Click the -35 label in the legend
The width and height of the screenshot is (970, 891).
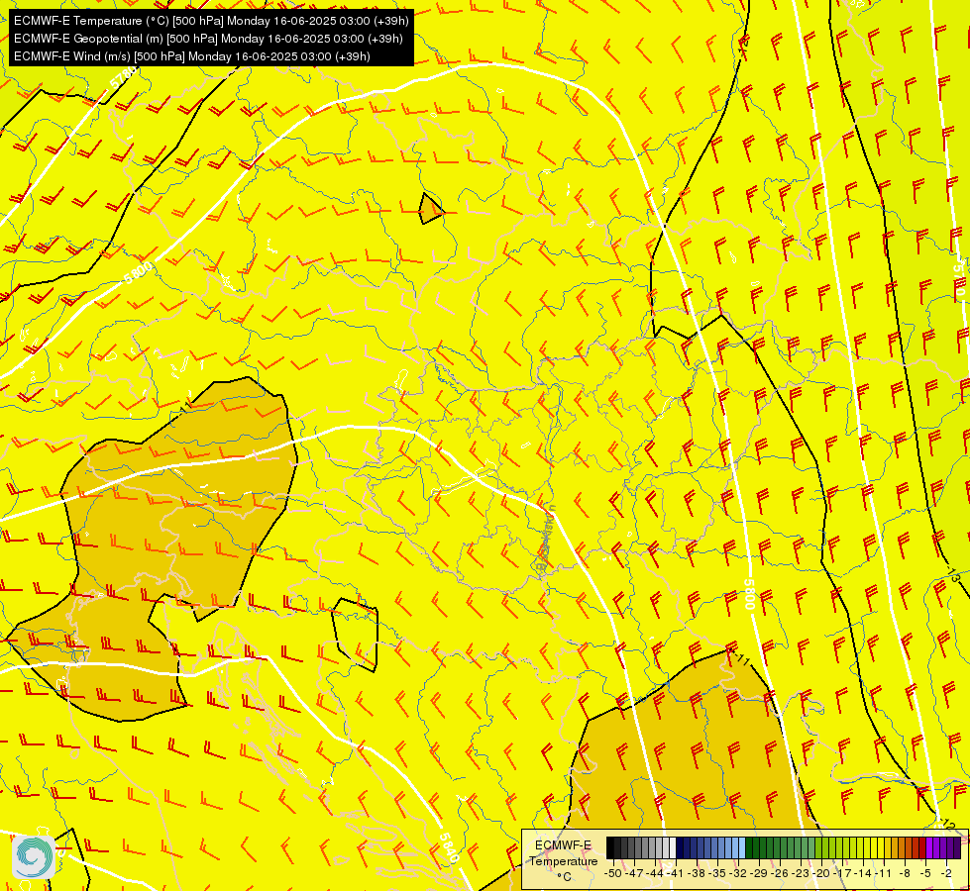click(x=717, y=873)
